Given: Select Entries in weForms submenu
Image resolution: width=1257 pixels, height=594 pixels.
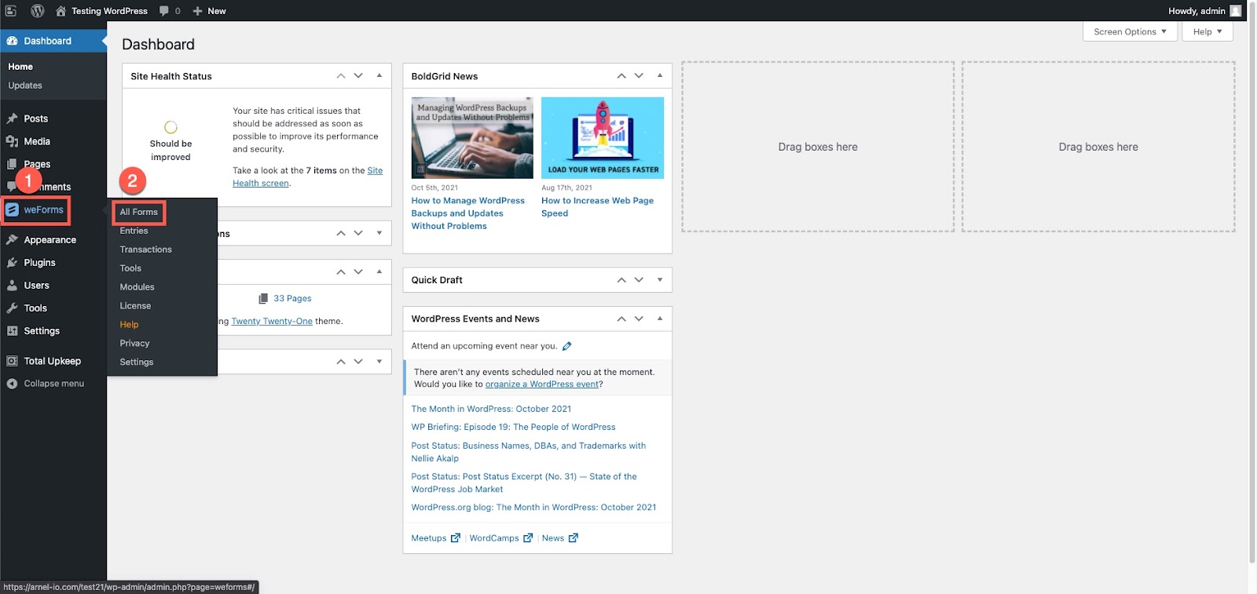Looking at the screenshot, I should (x=134, y=231).
